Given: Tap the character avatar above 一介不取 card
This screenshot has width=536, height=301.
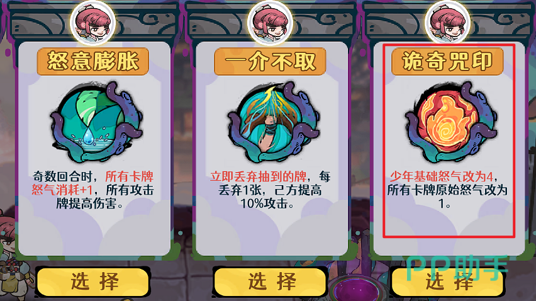Looking at the screenshot, I should (x=270, y=23).
